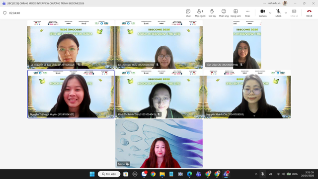Screen dimensions: 318x179
Task: Open the Camera app in taskbar
Action: coord(180,174)
